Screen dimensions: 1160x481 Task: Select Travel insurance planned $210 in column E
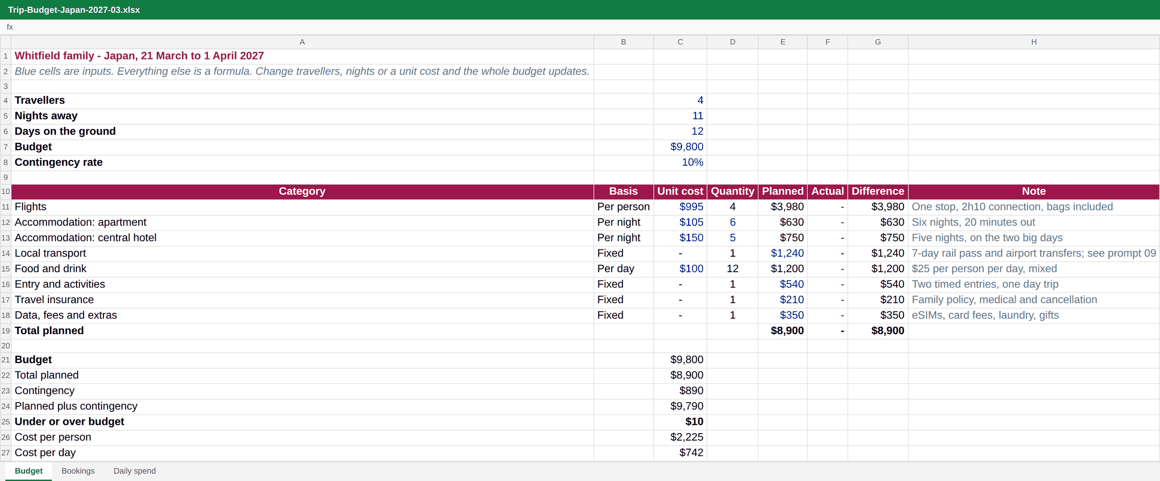[783, 300]
